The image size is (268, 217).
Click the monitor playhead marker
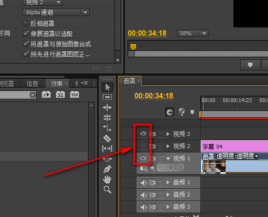point(133,46)
